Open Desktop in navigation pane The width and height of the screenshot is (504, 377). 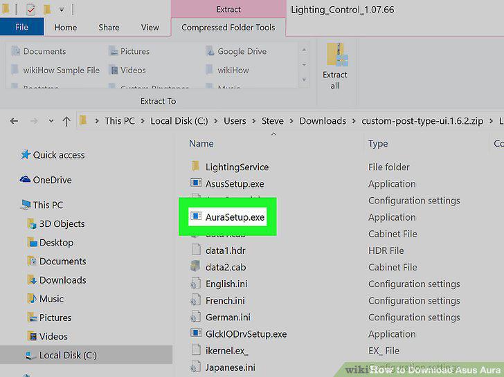click(x=51, y=242)
